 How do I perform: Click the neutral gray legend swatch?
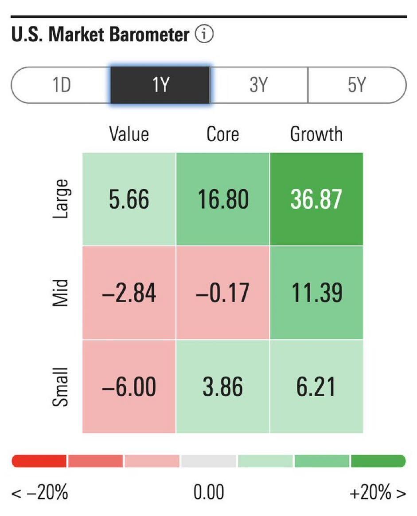point(208,461)
